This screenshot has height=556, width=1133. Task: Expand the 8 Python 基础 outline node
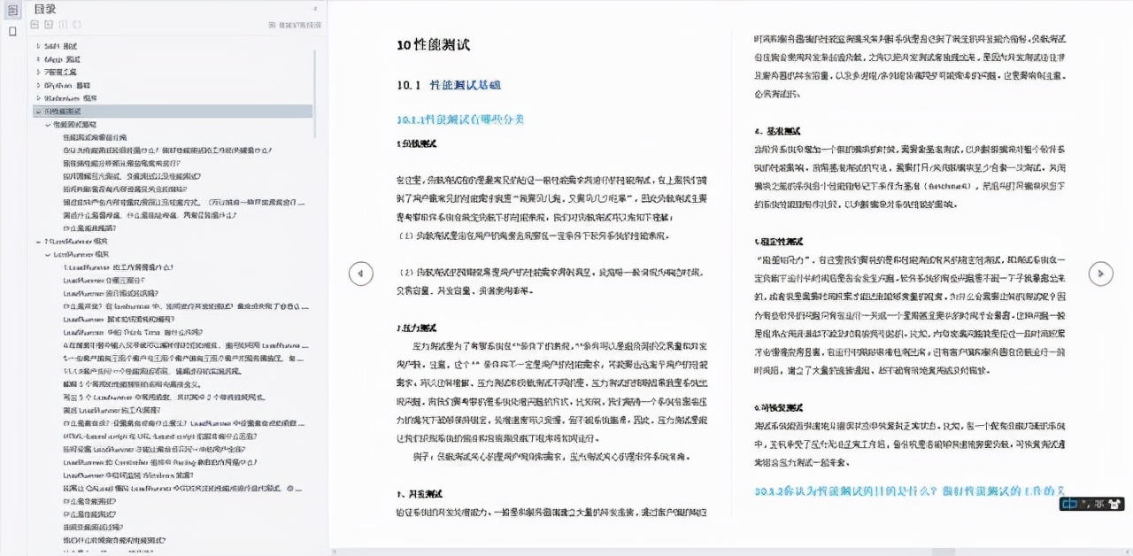coord(38,85)
